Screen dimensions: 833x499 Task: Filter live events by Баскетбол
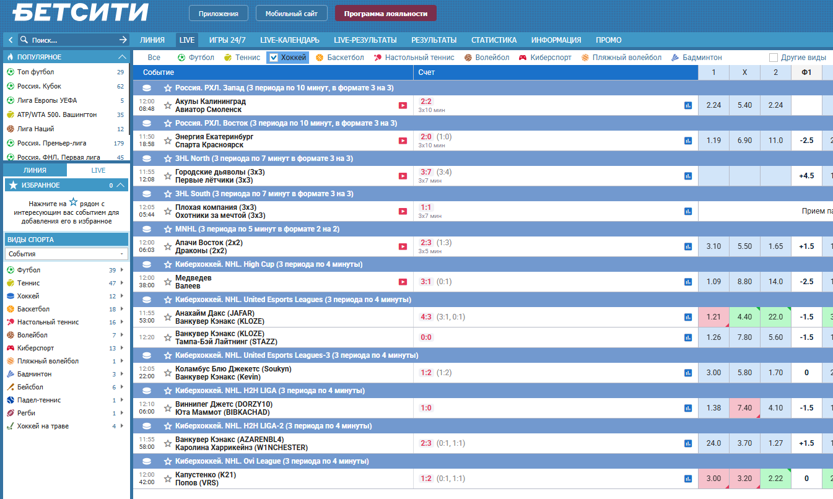339,58
